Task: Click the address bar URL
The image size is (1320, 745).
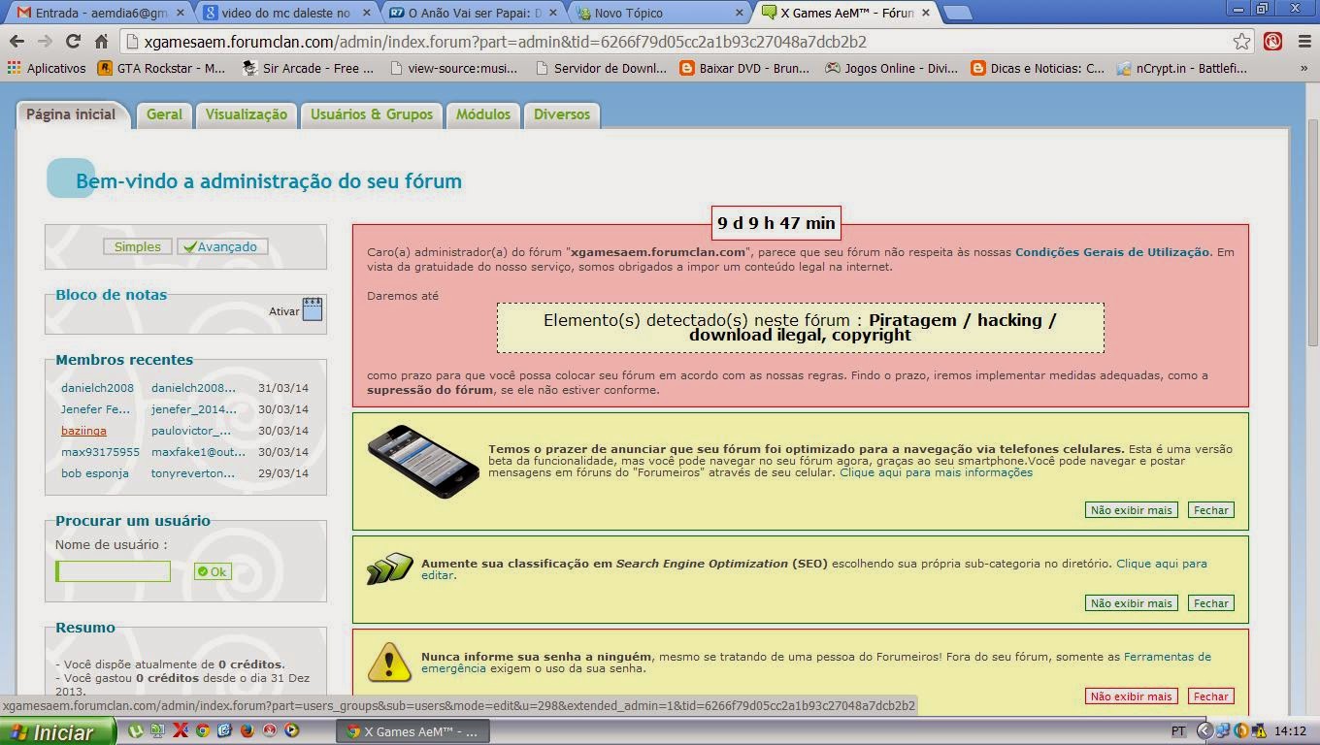Action: click(505, 42)
